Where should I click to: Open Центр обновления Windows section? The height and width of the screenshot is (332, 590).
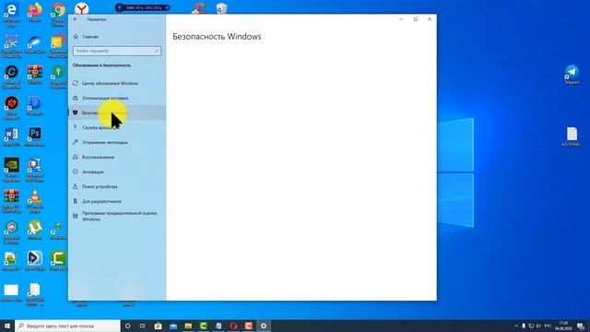click(117, 83)
